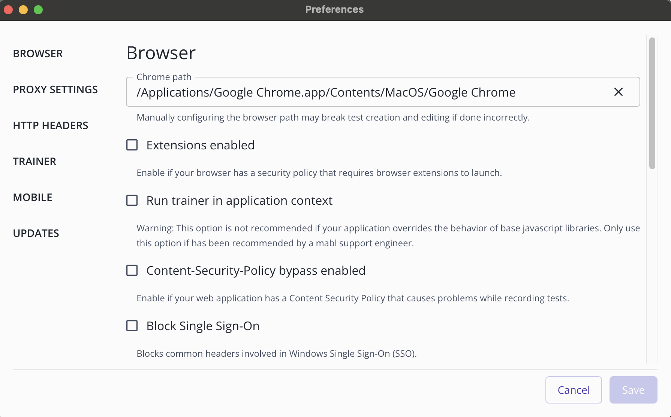Enable the Extensions enabled checkbox
Image resolution: width=671 pixels, height=417 pixels.
(x=132, y=145)
